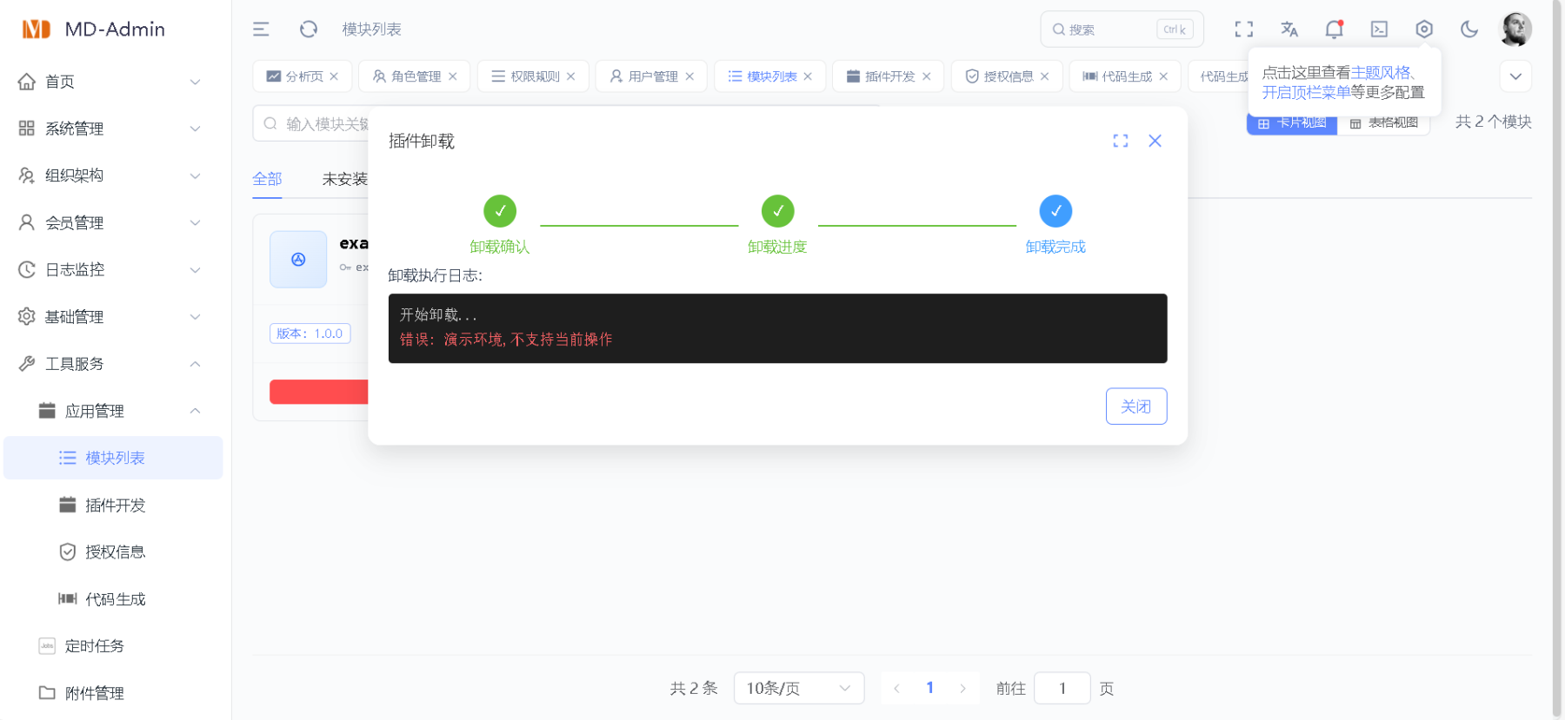Click the 卸载进度 step checkmark

(778, 211)
